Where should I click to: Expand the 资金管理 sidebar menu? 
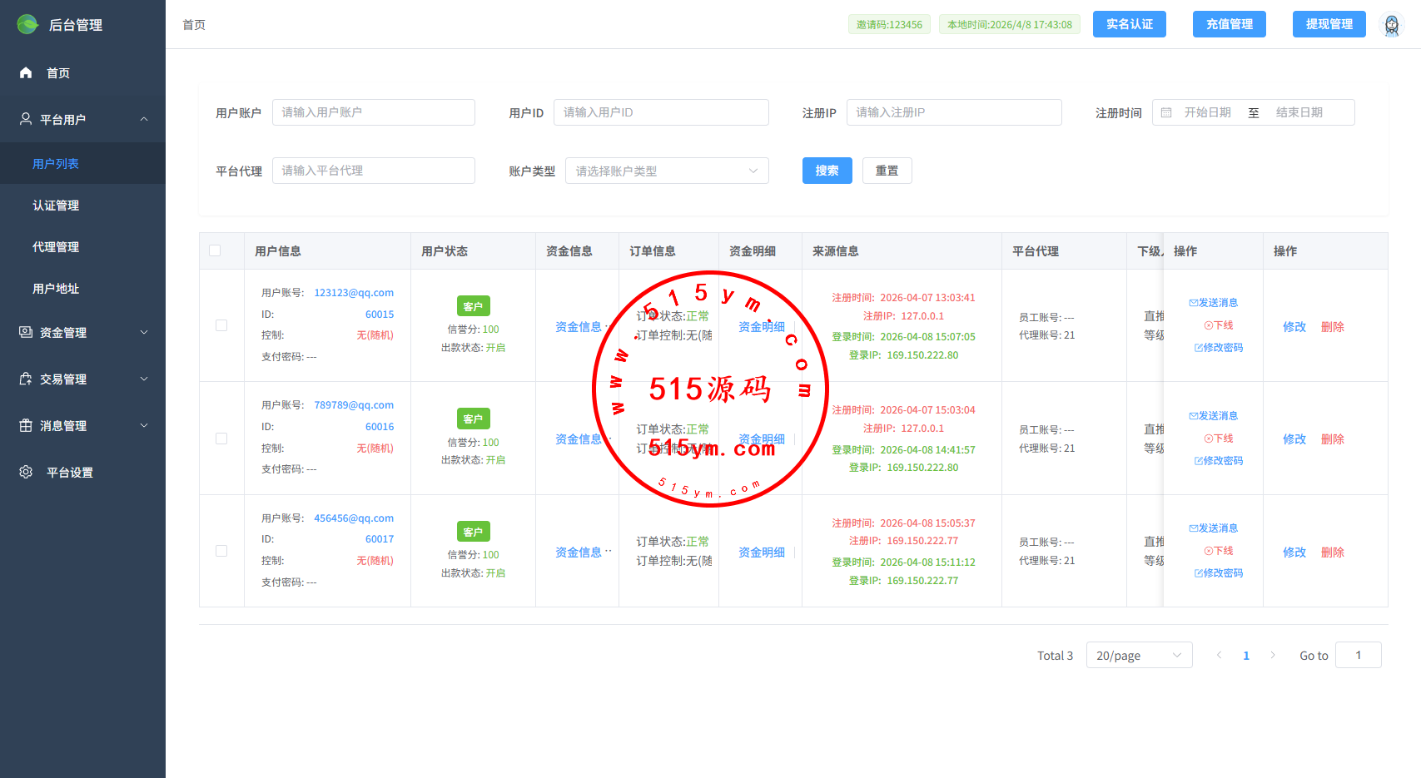82,333
